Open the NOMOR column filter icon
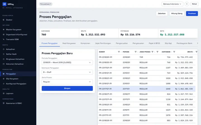This screenshot has width=201, height=125. point(119,52)
